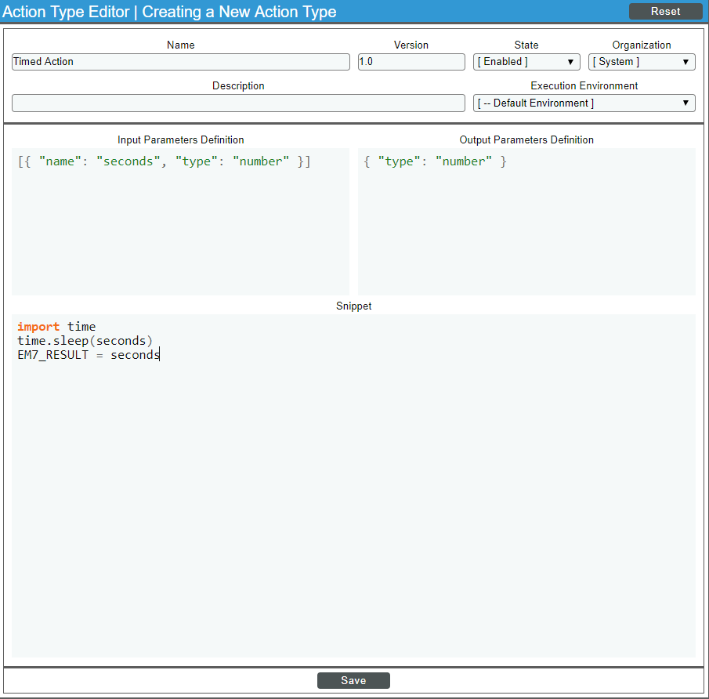Click the Execution Environment dropdown arrow
The height and width of the screenshot is (699, 709).
coord(685,103)
